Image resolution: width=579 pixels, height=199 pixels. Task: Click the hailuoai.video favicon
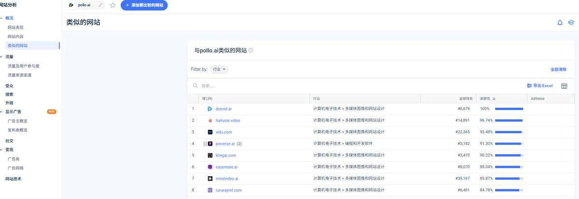click(x=210, y=120)
